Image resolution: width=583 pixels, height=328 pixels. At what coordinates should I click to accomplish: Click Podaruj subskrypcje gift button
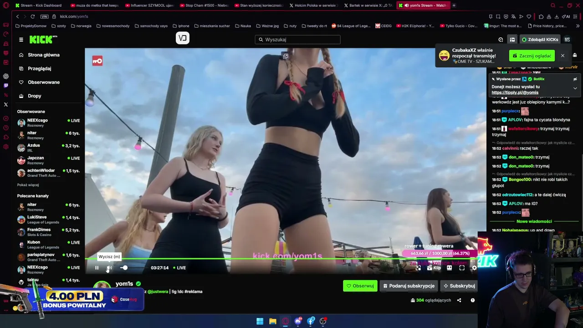tap(409, 286)
